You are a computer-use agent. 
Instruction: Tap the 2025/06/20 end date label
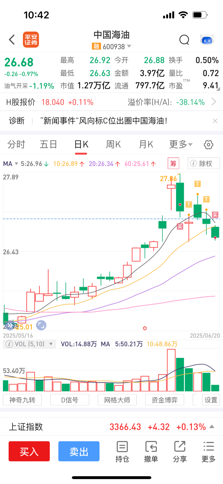[x=205, y=336]
